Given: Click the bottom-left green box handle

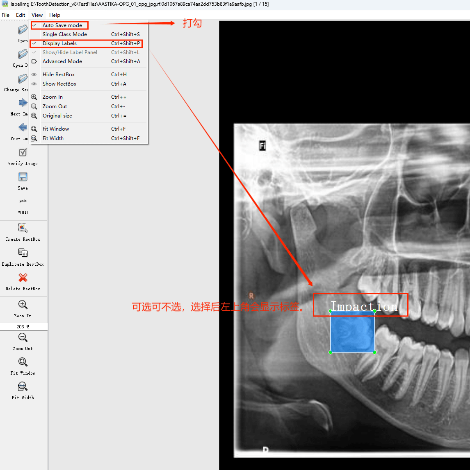Looking at the screenshot, I should pos(330,352).
